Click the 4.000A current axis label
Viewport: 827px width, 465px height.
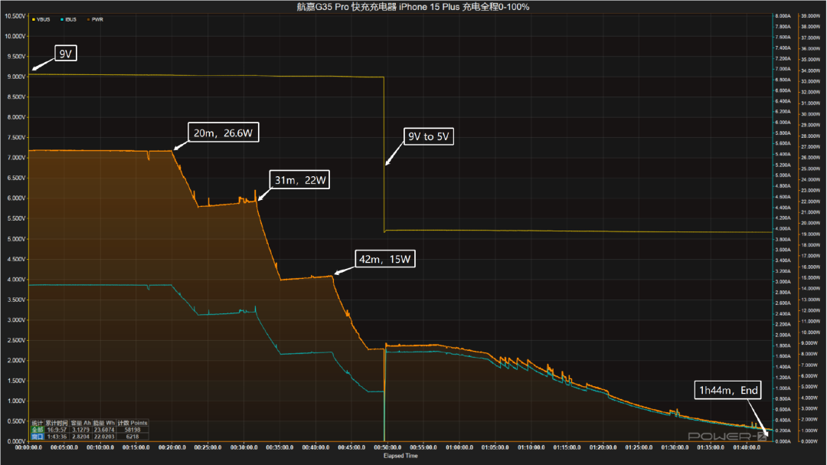point(783,229)
